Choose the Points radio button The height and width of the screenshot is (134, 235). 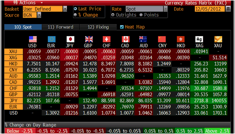pos(141,15)
